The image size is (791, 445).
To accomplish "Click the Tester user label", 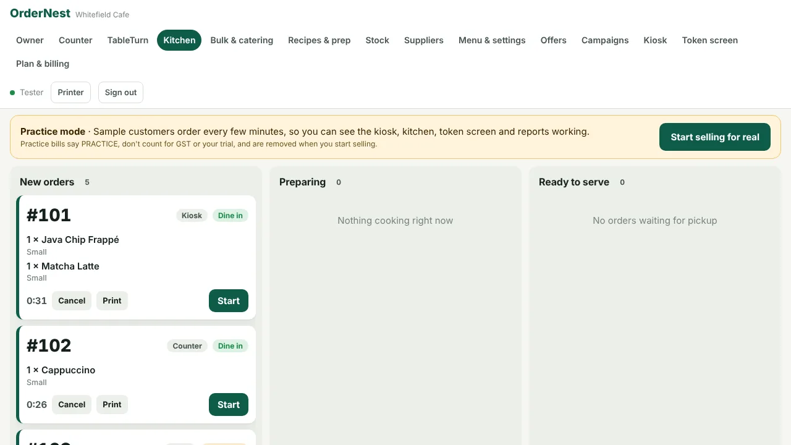I will tap(32, 93).
